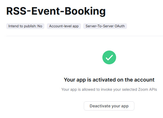
Task: Click 'Deactivate' word on the outlined button
Action: (100, 106)
